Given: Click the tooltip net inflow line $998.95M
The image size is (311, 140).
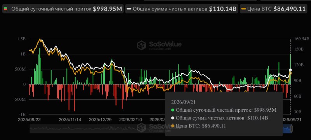Looking at the screenshot, I should pyautogui.click(x=224, y=110).
